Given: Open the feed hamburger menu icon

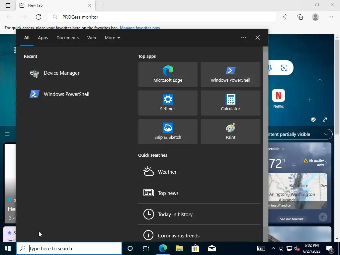Looking at the screenshot, I should pyautogui.click(x=7, y=134).
